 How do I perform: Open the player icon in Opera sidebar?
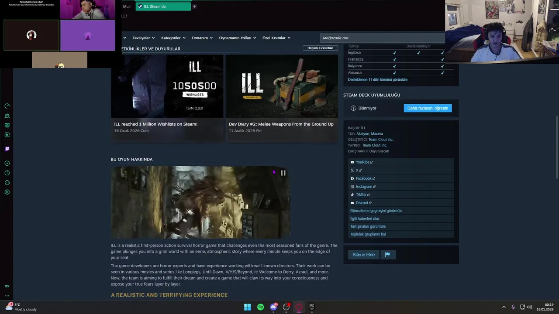pos(7,163)
